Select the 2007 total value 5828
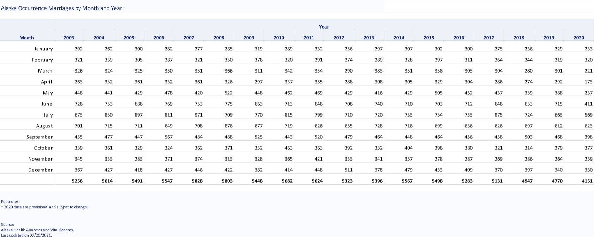 (x=197, y=181)
